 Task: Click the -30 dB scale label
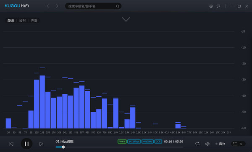pos(243,80)
